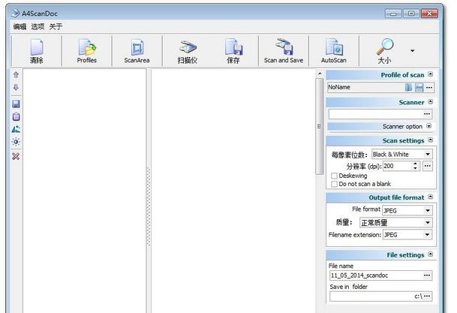The image size is (457, 313).
Task: Open the 质量 quality dropdown
Action: [x=428, y=223]
